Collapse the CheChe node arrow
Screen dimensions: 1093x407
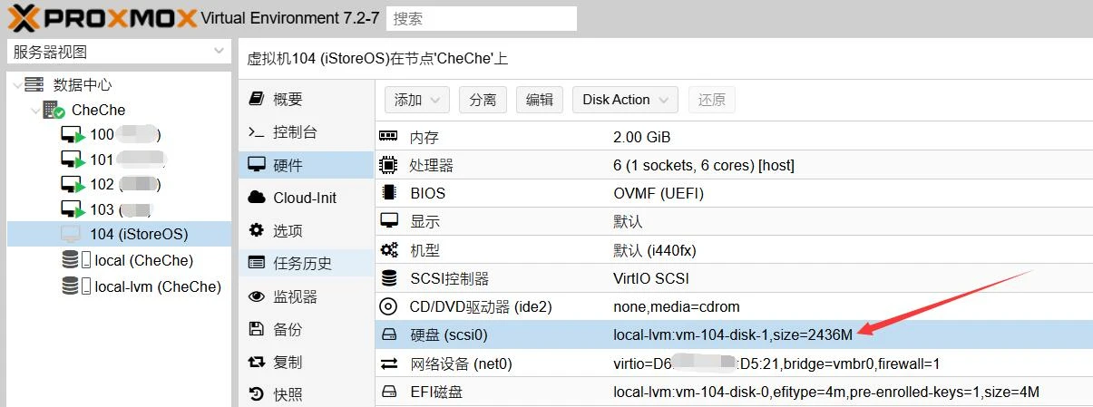pos(35,110)
